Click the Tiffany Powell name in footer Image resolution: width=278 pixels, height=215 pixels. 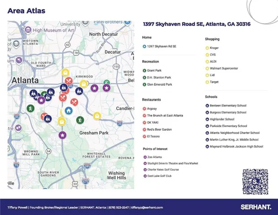tap(17, 207)
